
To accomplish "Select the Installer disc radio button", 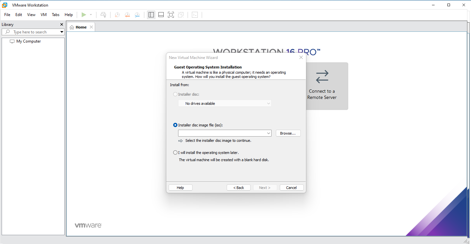I will click(175, 94).
